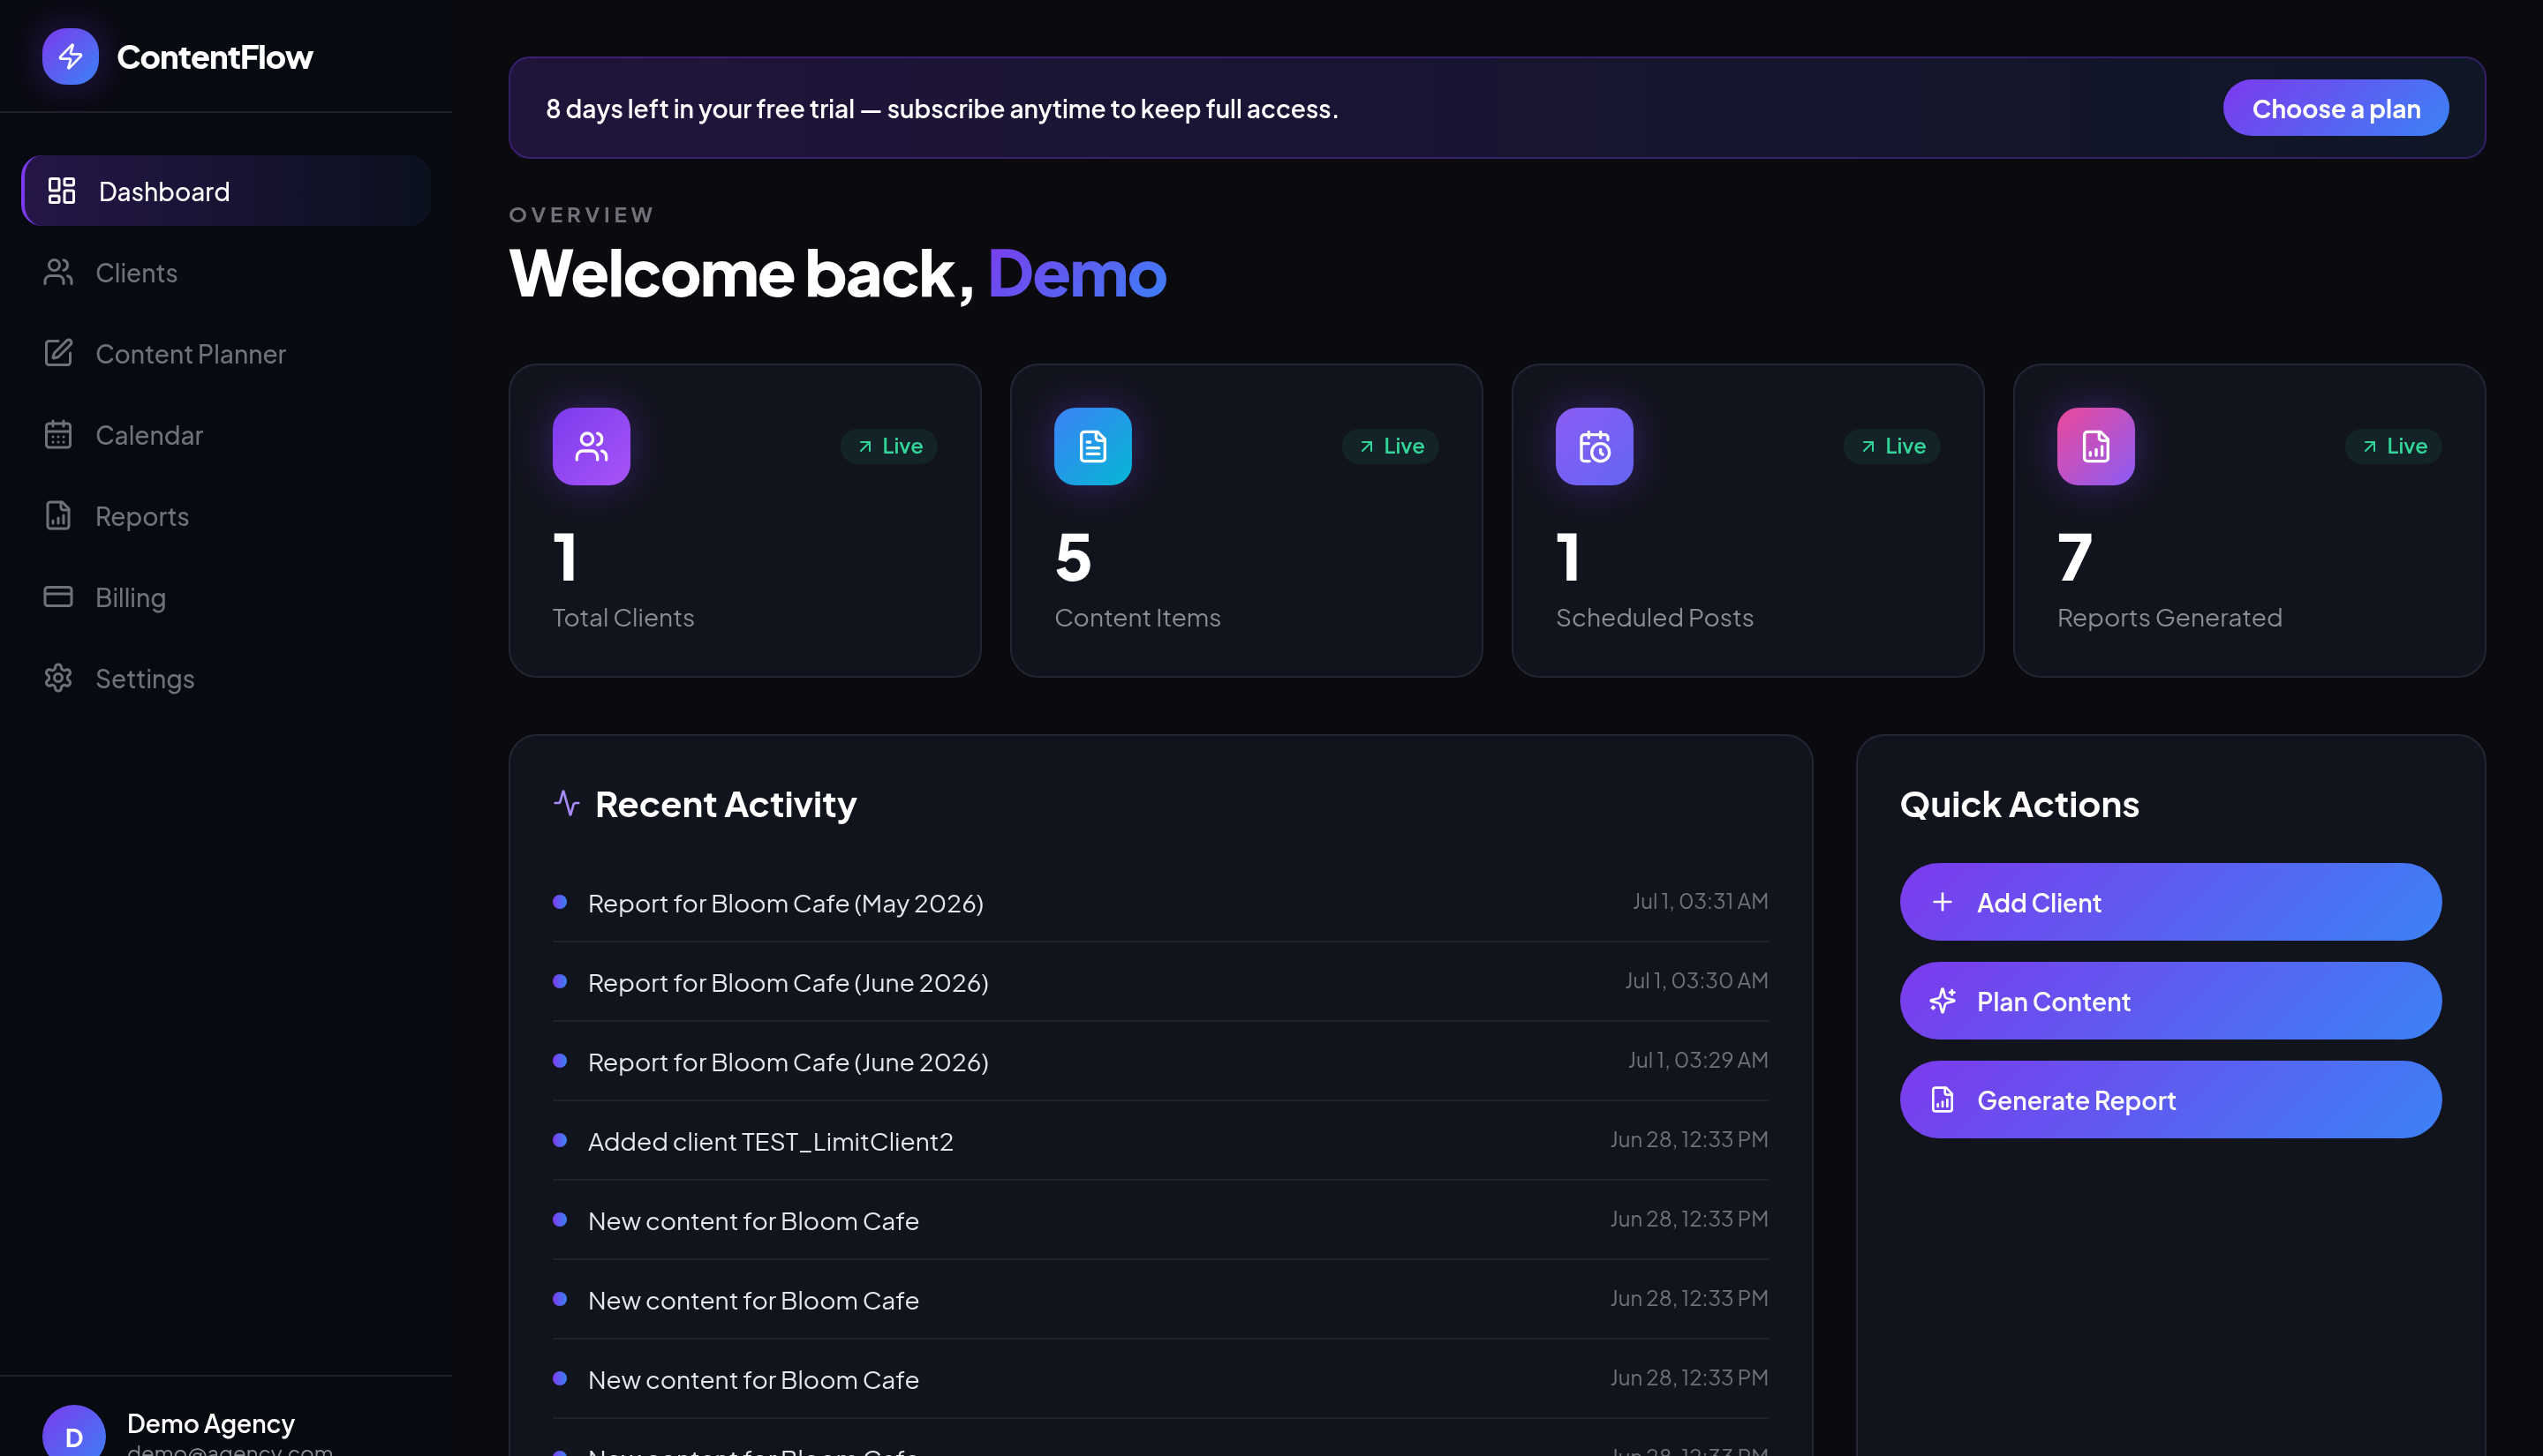Click the Live badge on Content Items card
The width and height of the screenshot is (2543, 1456).
pos(1390,446)
